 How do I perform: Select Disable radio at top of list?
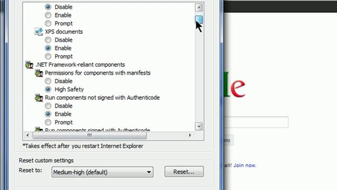point(48,7)
